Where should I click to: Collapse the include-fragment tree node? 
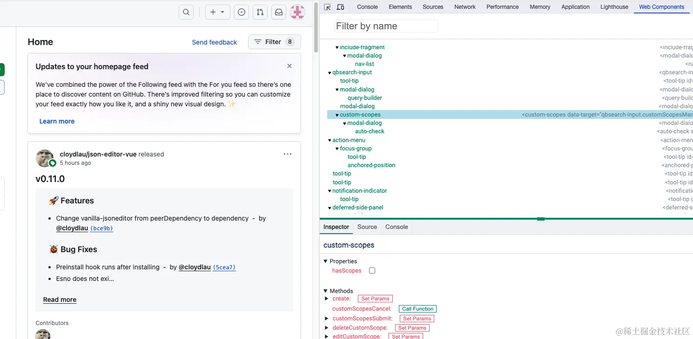(337, 47)
